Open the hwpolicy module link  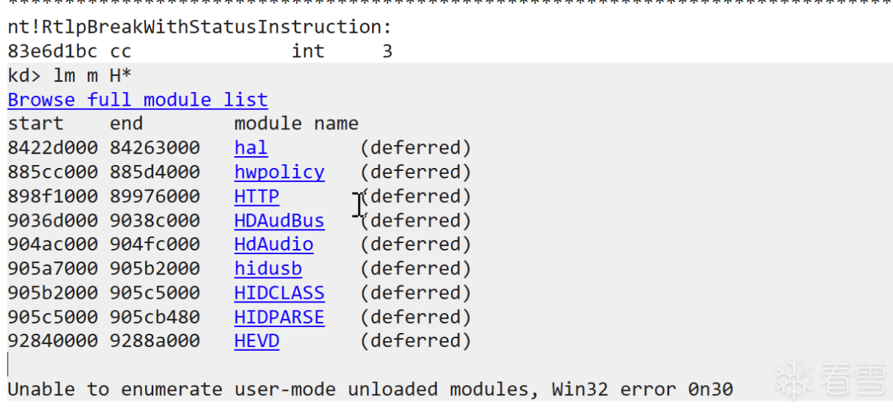click(x=279, y=172)
